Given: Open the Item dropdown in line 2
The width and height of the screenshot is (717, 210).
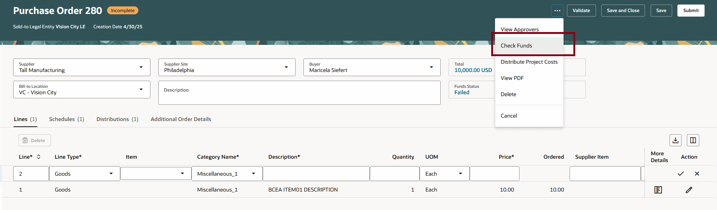Looking at the screenshot, I should [182, 174].
